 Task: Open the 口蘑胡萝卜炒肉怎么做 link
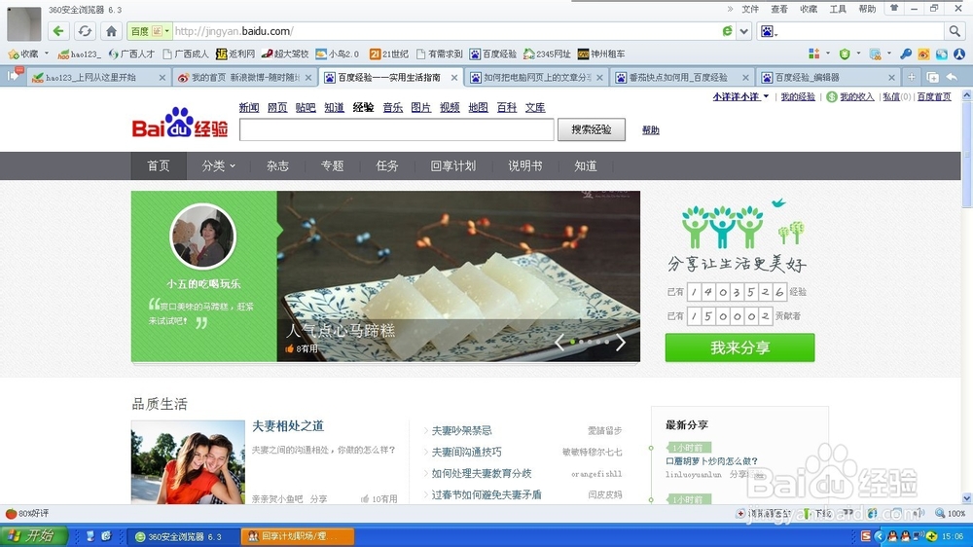click(x=711, y=461)
